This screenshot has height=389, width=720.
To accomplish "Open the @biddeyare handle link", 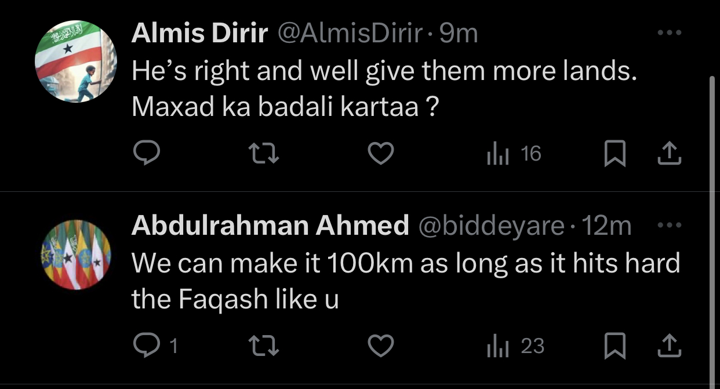I will pyautogui.click(x=490, y=226).
